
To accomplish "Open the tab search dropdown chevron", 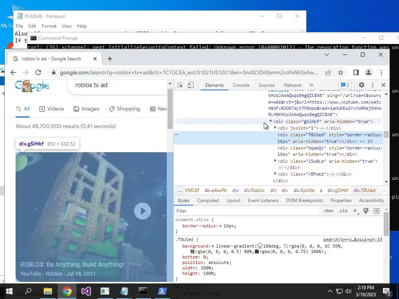I will tap(327, 55).
